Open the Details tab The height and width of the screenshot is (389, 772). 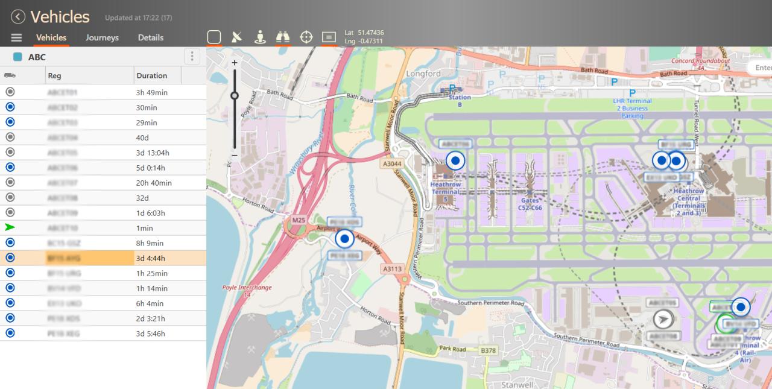pos(150,37)
